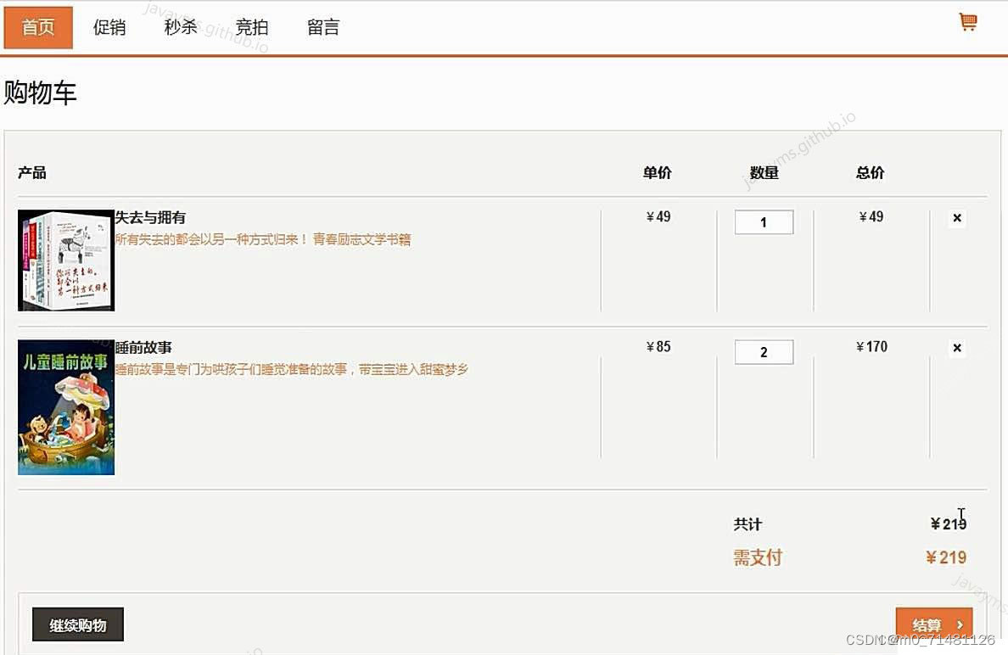1008x655 pixels.
Task: Click the ¥85 unit price
Action: tap(658, 347)
